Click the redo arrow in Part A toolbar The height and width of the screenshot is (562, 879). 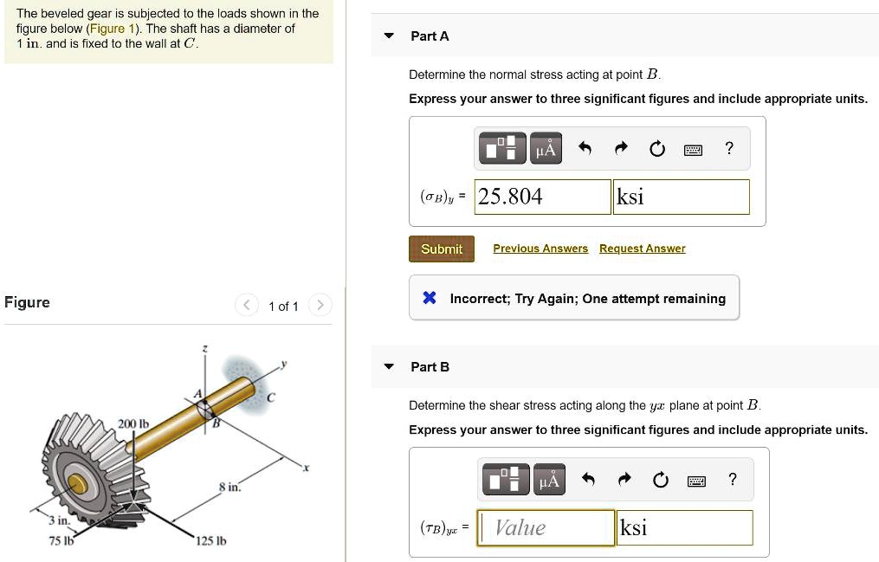[621, 147]
